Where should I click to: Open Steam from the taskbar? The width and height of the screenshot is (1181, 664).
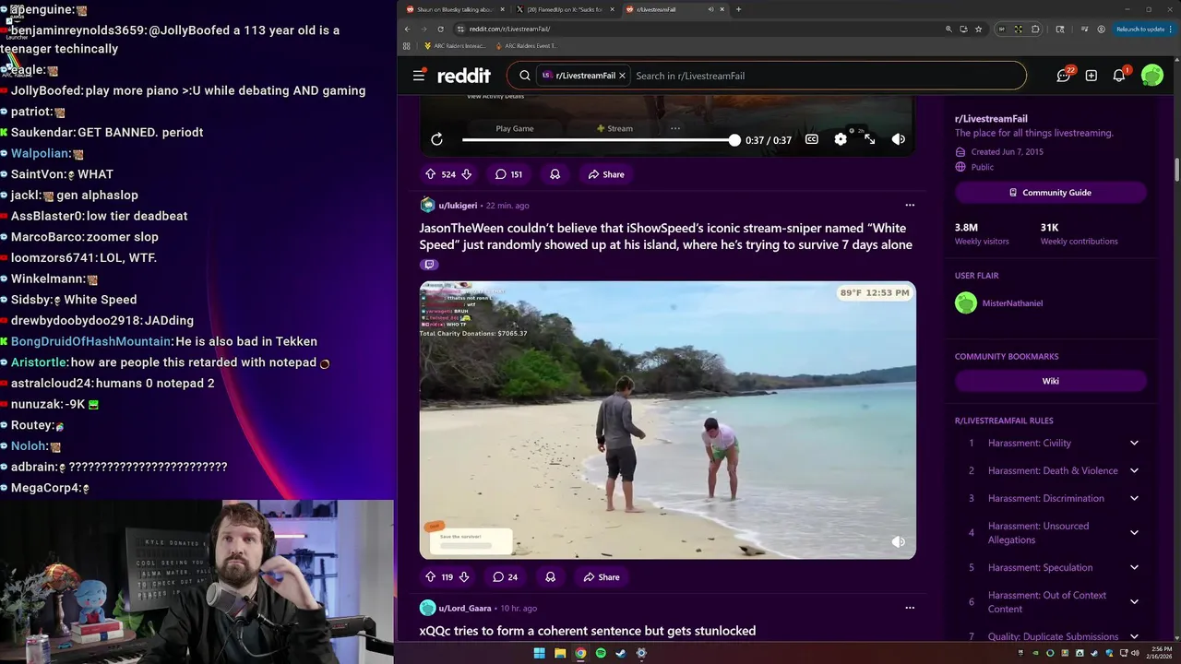621,653
